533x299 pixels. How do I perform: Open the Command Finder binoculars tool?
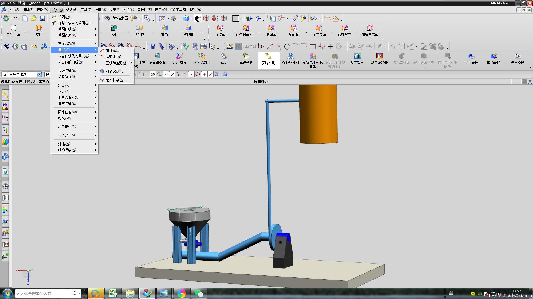coord(117,18)
